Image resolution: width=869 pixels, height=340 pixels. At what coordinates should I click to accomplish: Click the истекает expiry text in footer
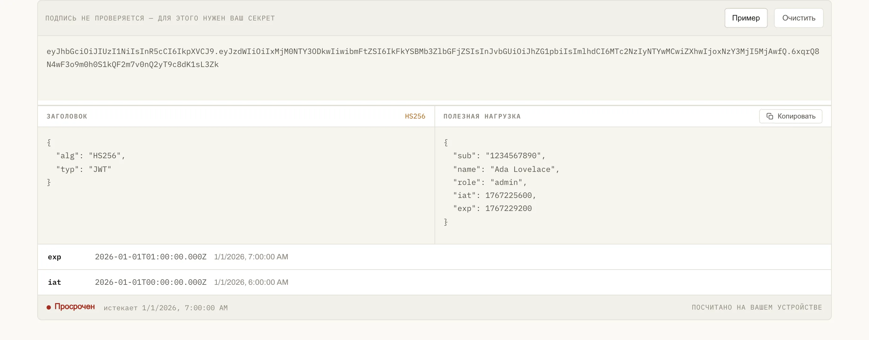166,308
